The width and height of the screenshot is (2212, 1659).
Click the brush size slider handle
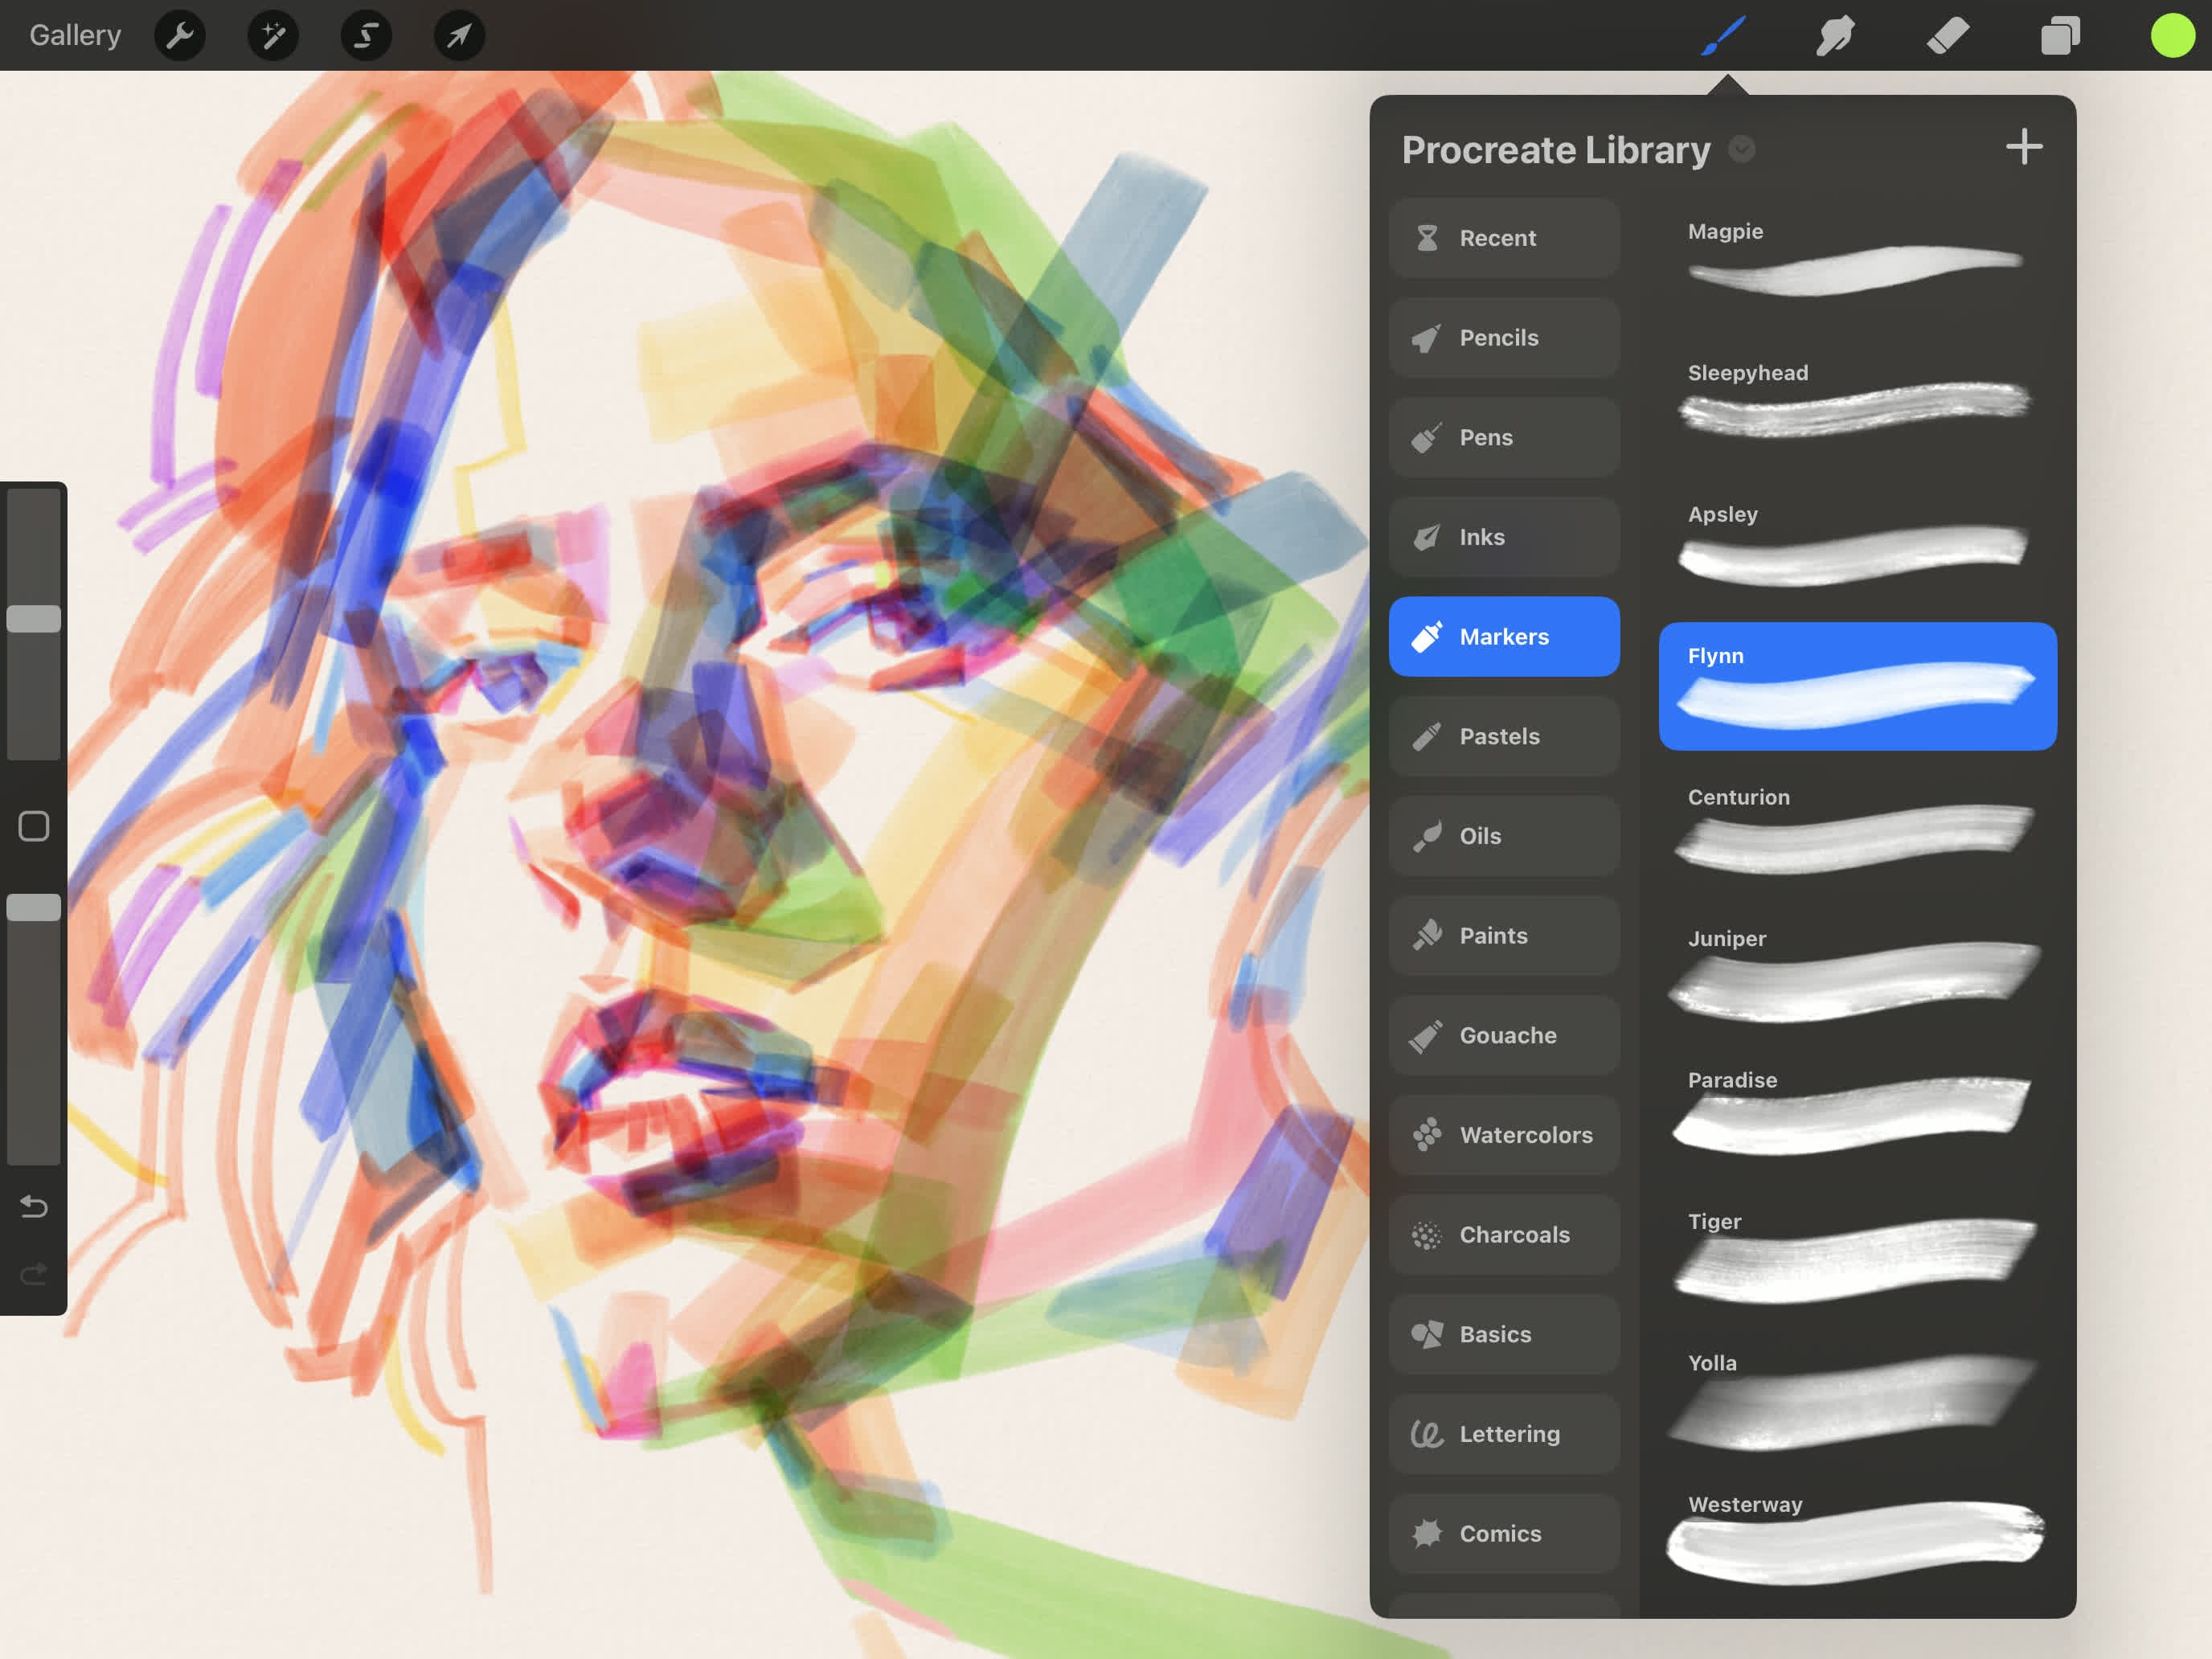pos(34,619)
